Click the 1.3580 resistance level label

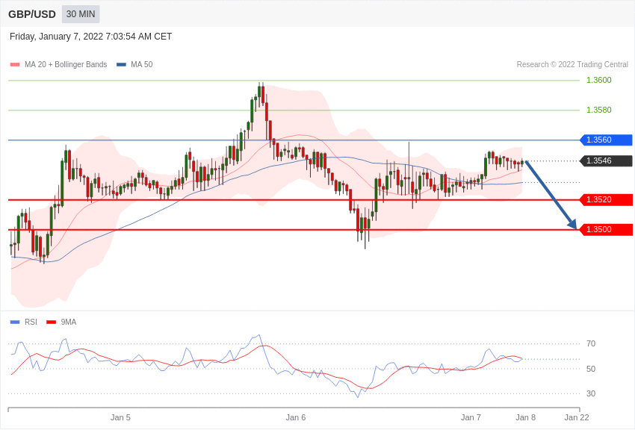pyautogui.click(x=599, y=110)
